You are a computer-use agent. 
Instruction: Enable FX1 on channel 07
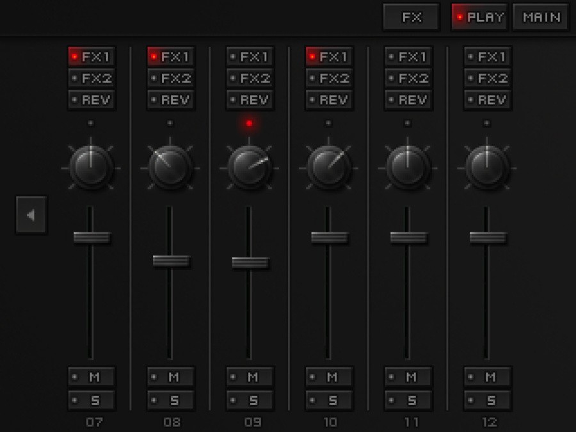[91, 56]
